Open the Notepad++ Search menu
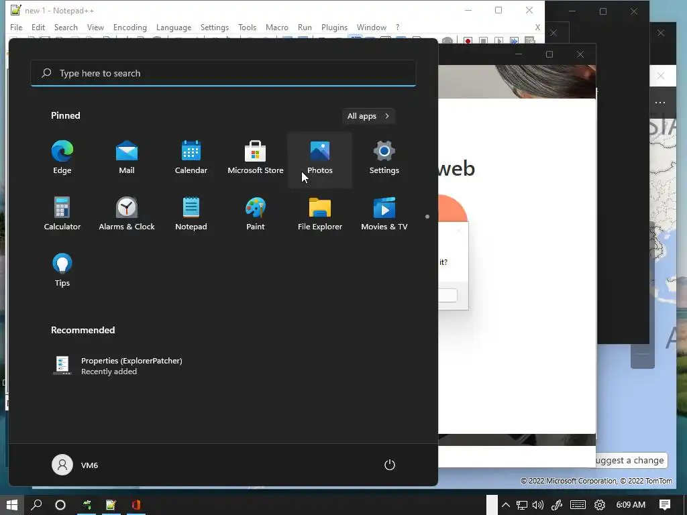The image size is (687, 515). (66, 27)
